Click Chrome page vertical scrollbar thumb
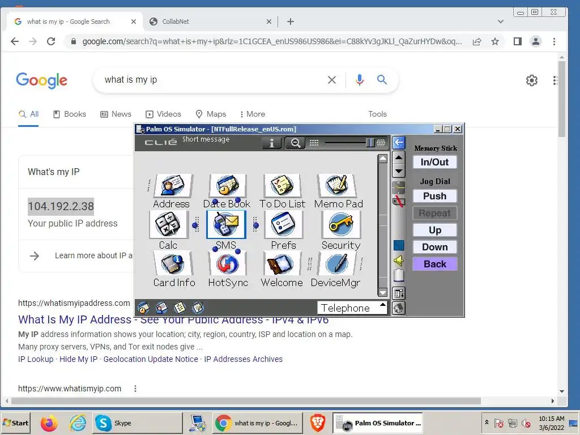580x435 pixels. (x=561, y=99)
